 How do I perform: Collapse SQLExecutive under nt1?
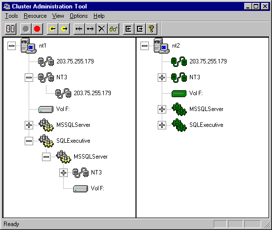29,141
